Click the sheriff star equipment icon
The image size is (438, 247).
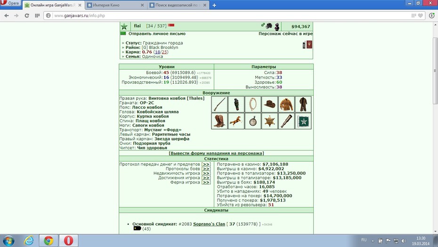click(269, 121)
